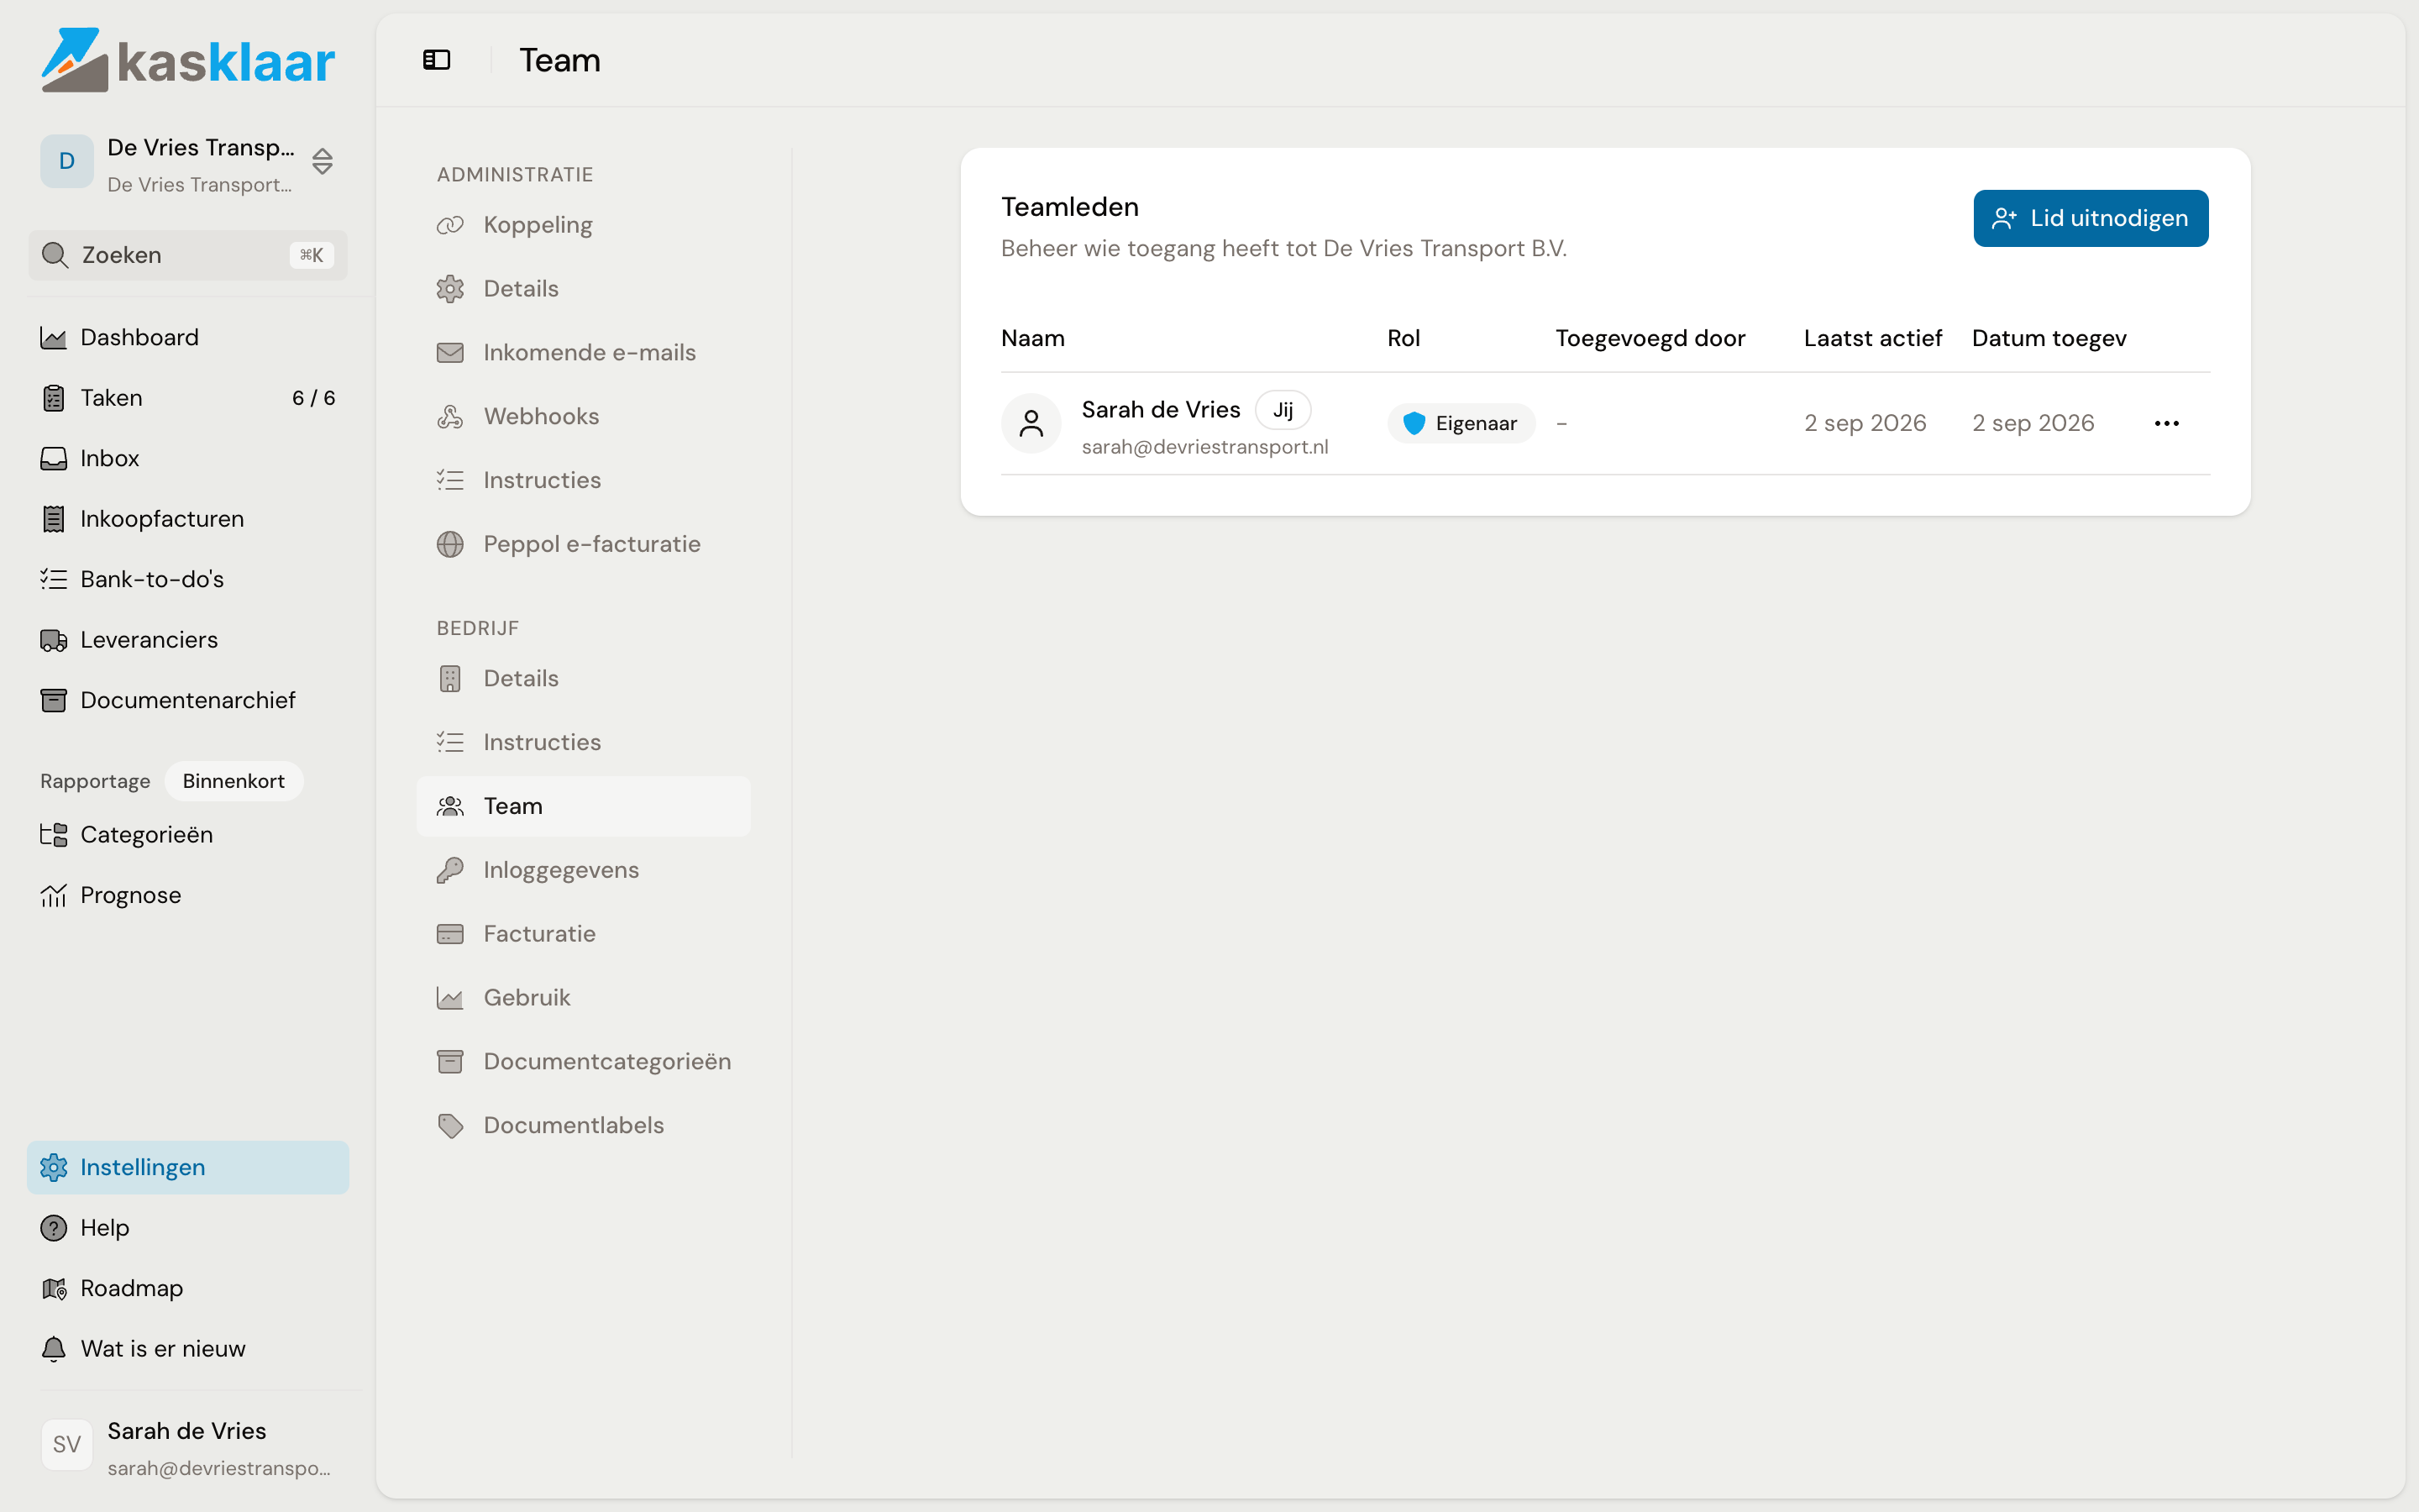Go to Dashboard in the sidebar
The width and height of the screenshot is (2419, 1512).
tap(188, 338)
